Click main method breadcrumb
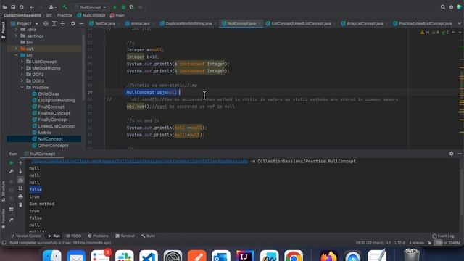 pyautogui.click(x=117, y=15)
